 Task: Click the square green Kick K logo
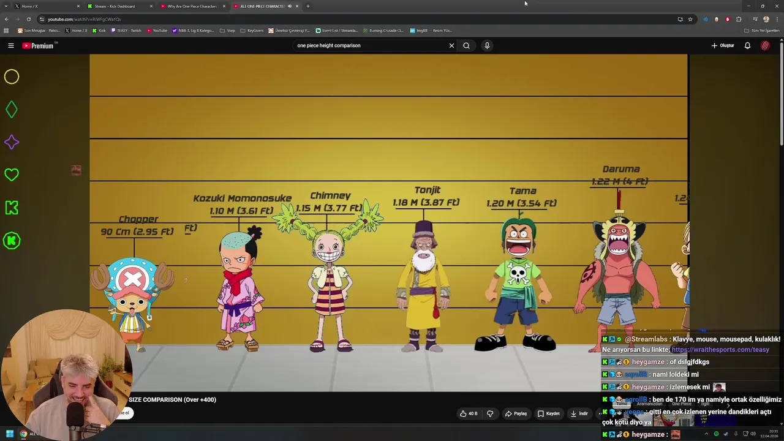(12, 208)
